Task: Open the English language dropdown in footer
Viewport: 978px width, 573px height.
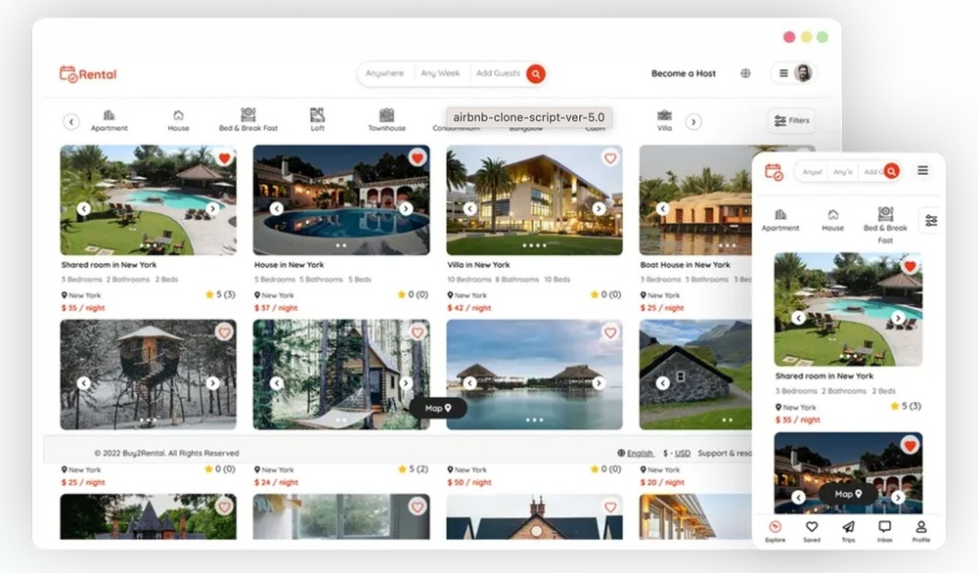Action: [x=636, y=453]
